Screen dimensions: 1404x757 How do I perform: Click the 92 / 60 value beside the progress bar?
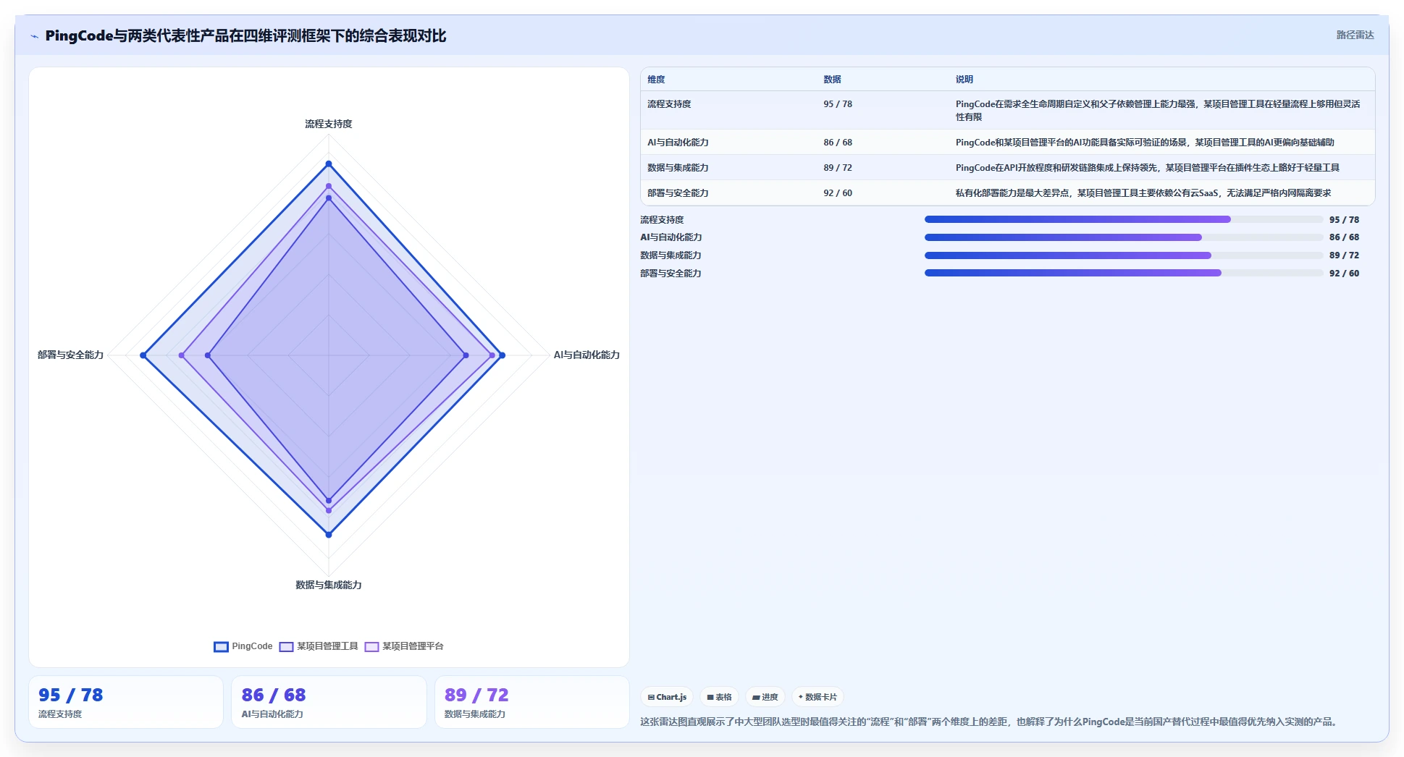click(x=1344, y=274)
